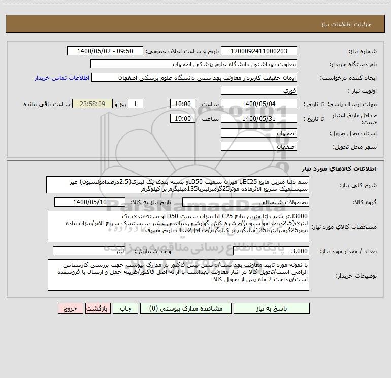The width and height of the screenshot is (391, 378).
Task: Click the واحد شمارش field showing لیتر
Action: pos(89,251)
